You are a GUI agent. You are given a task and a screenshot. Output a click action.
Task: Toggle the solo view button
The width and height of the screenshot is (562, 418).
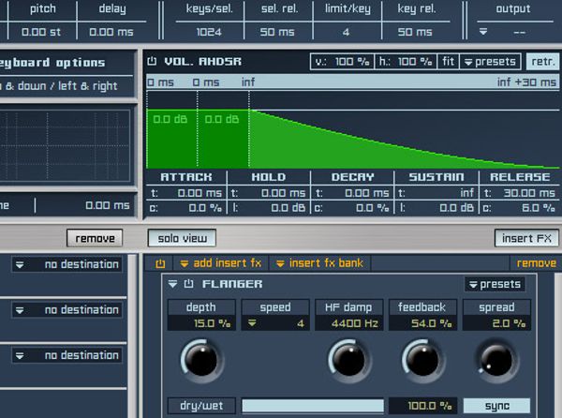[182, 238]
